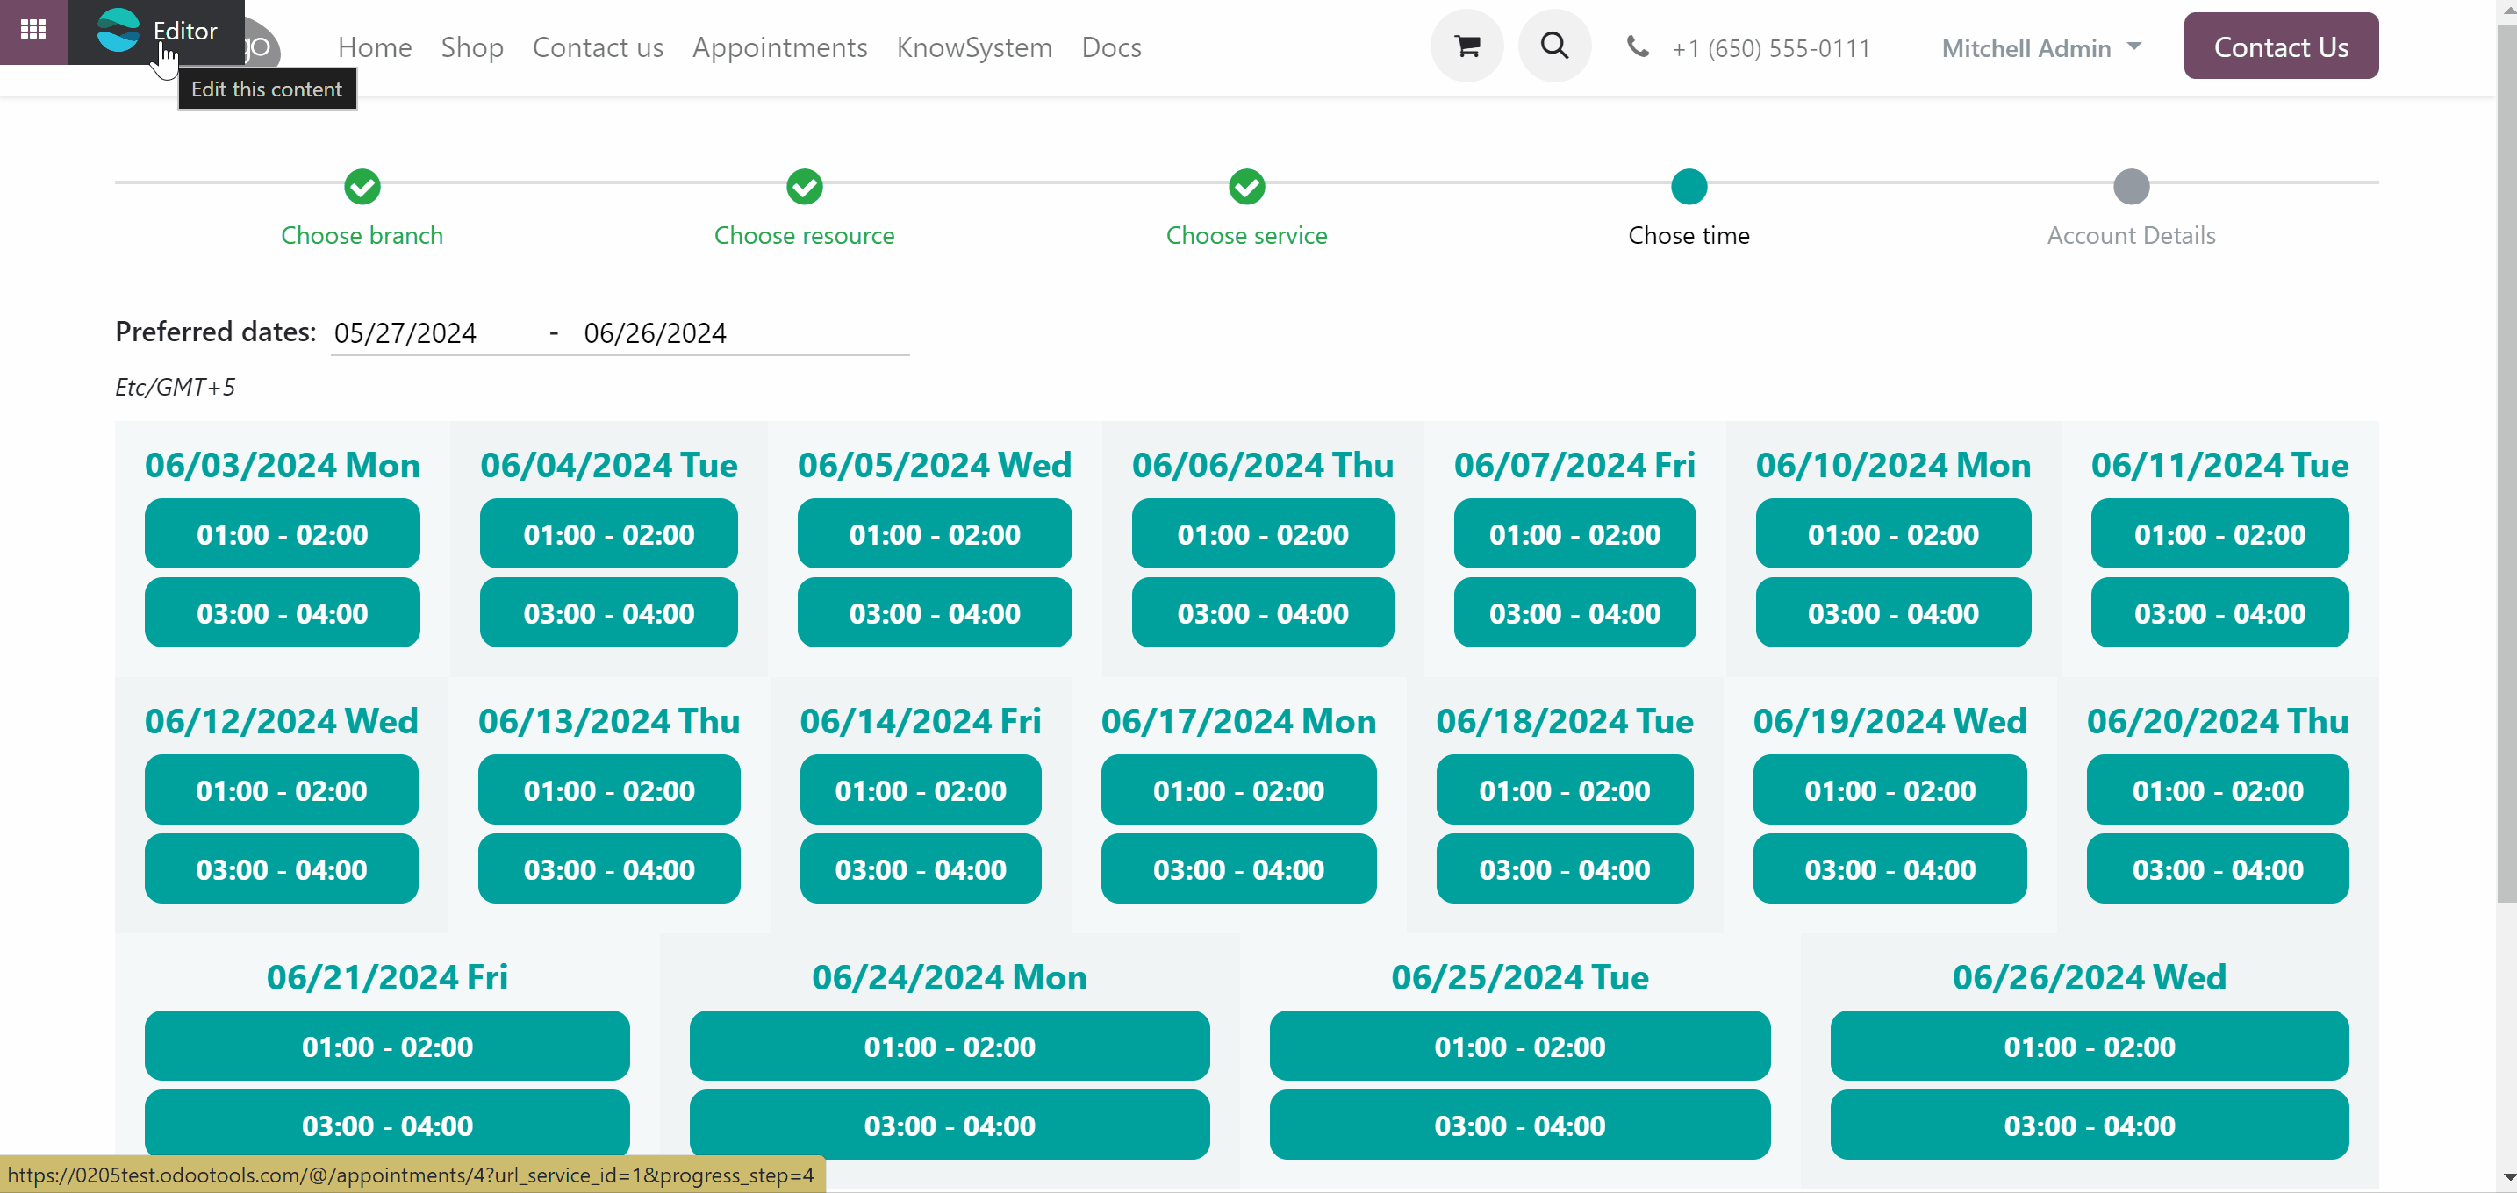The image size is (2517, 1193).
Task: Select 01:00 - 02:00 on 06/17/2024 Mon
Action: pyautogui.click(x=1238, y=789)
